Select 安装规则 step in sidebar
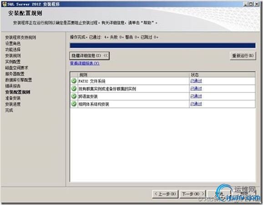 point(13,56)
